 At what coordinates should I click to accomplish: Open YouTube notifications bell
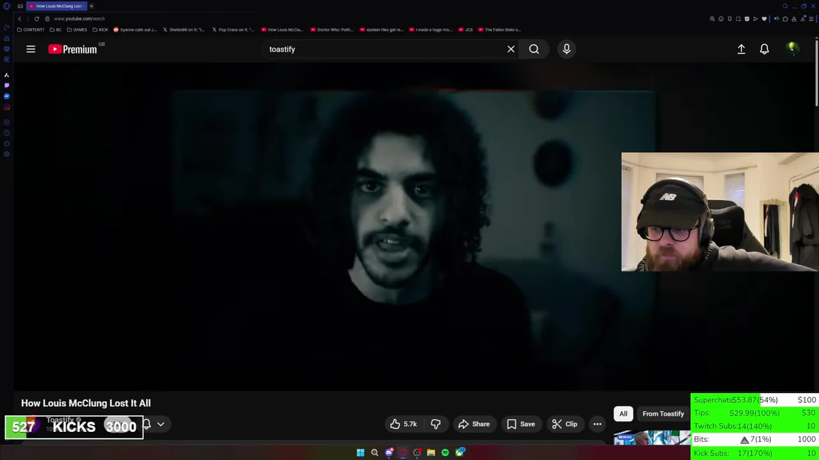(764, 49)
